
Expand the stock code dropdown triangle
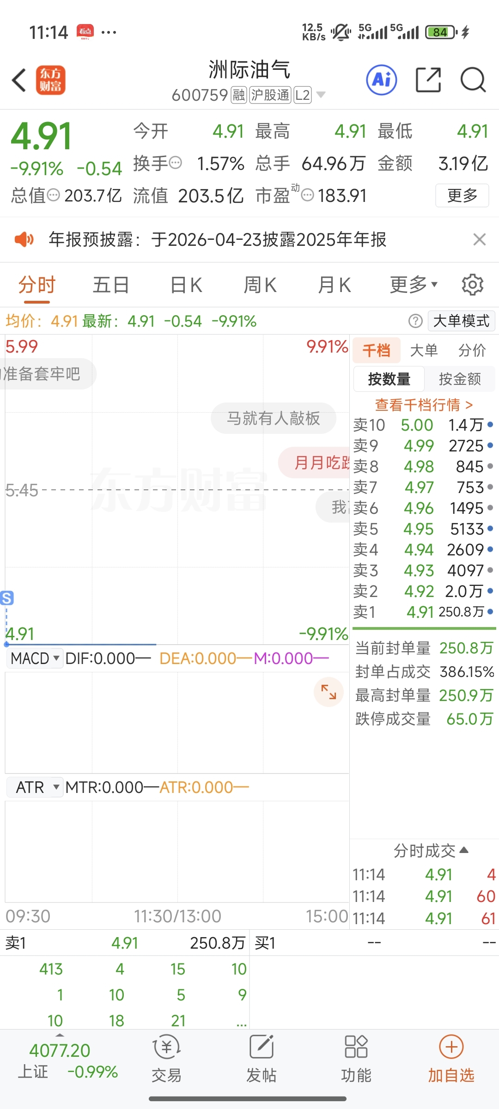pos(321,95)
